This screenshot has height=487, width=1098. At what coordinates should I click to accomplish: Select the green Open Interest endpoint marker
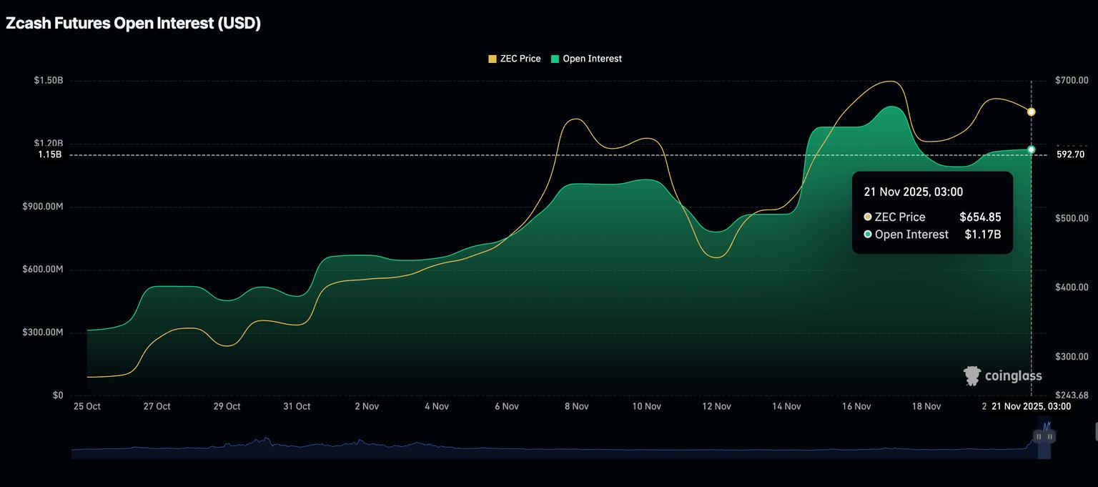[x=1031, y=149]
